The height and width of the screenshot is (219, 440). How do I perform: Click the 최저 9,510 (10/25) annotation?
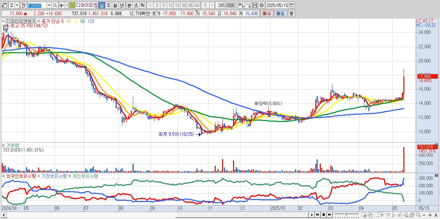coord(176,134)
